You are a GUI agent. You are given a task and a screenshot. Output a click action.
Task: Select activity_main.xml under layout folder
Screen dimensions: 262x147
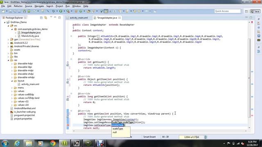[30, 84]
